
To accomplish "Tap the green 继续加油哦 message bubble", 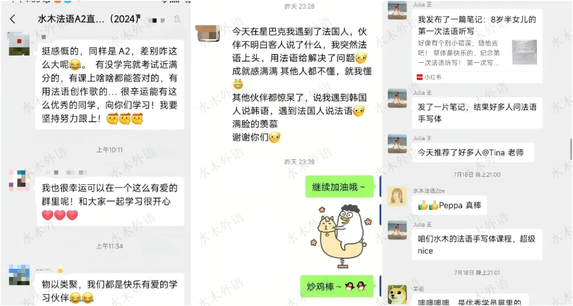I will 340,186.
